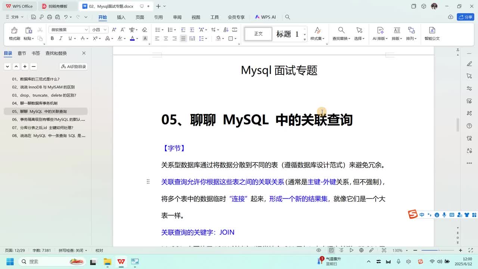Click the save icon in quick access
Screen dimensions: 478x269
click(34, 17)
